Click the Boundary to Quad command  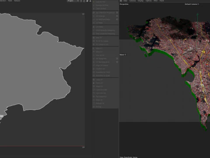(105, 75)
